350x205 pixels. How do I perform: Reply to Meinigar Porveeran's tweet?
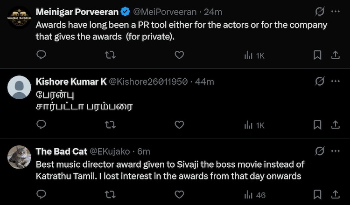[x=41, y=55]
